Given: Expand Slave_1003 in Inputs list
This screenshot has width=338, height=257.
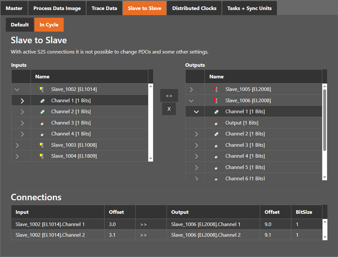Looking at the screenshot, I should (x=17, y=145).
